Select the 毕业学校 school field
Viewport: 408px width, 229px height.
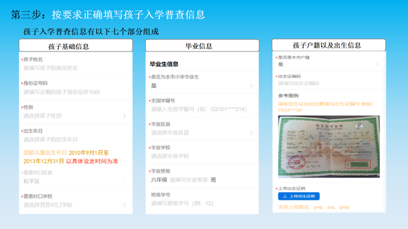tap(170, 156)
